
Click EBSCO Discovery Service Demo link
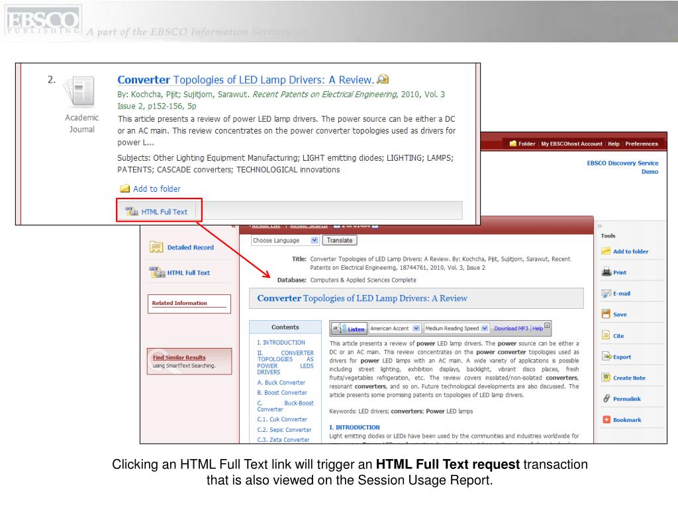point(622,167)
